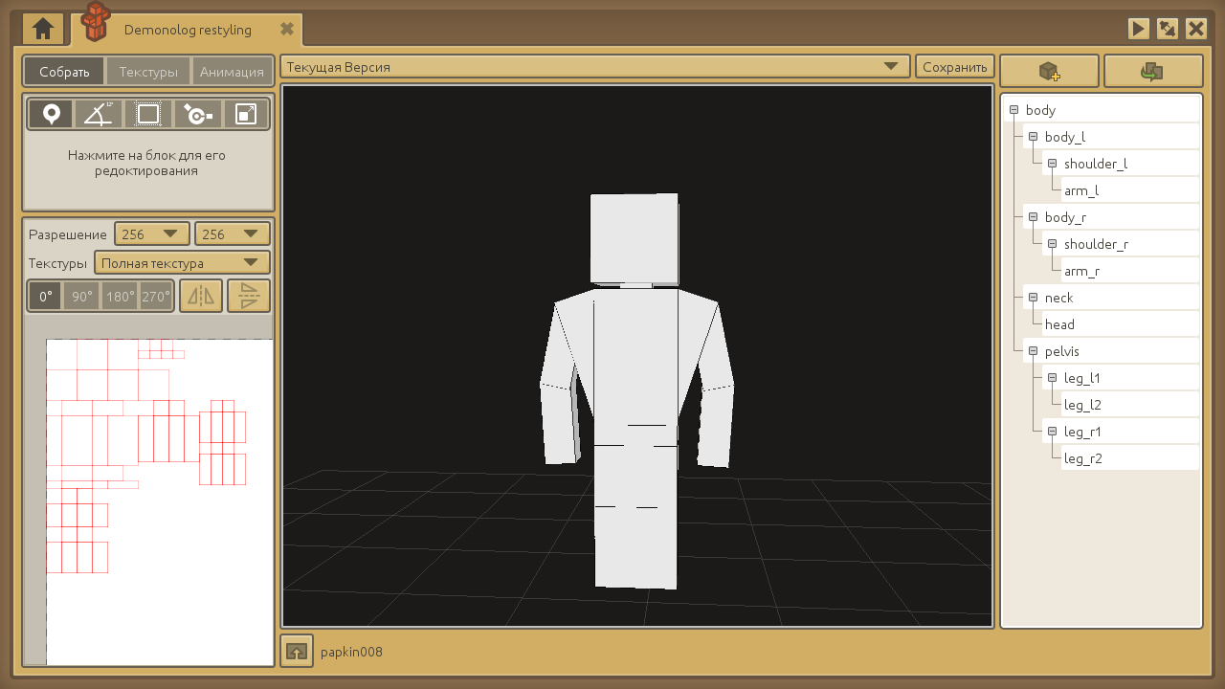Screen dimensions: 1225x689
Task: Click the duplicate block button
Action: (x=1152, y=72)
